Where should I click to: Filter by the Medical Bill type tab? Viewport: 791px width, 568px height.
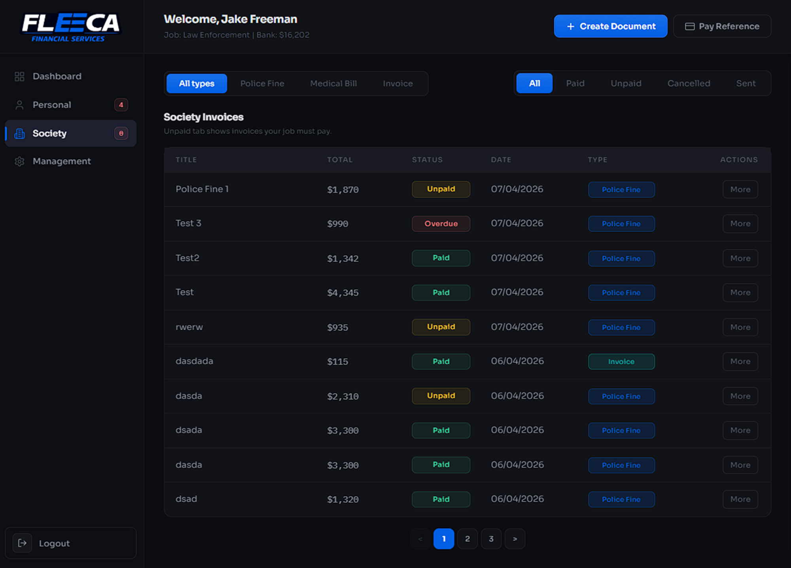(333, 83)
